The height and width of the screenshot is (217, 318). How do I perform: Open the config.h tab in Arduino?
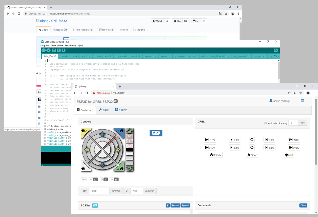[x=64, y=56]
